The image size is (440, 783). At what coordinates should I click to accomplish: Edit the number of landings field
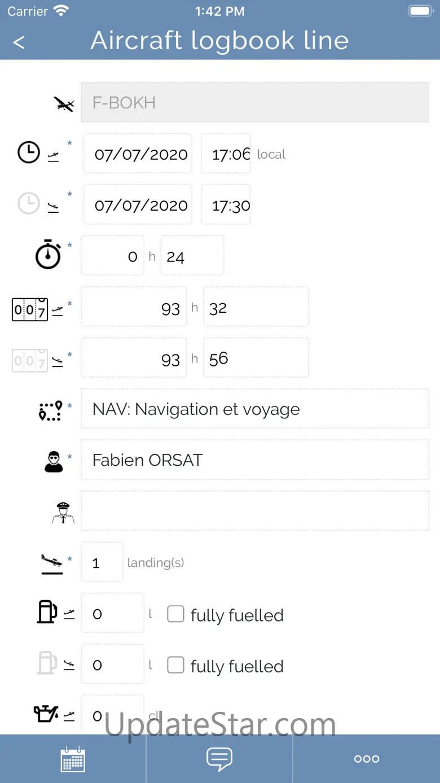point(102,562)
